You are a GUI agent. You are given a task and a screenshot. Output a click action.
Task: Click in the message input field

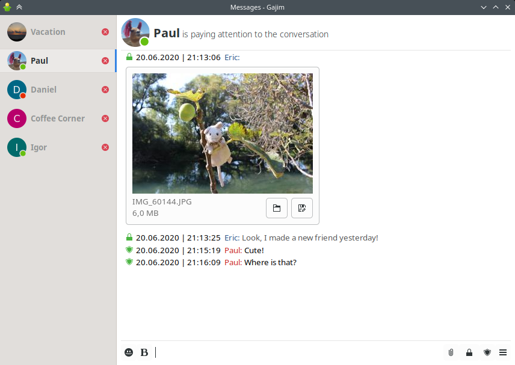click(297, 352)
